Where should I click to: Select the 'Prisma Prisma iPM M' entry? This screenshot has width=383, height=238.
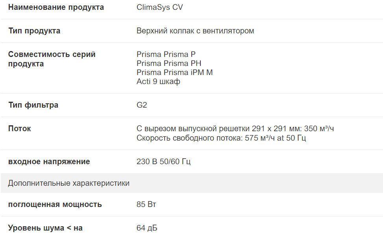(174, 72)
